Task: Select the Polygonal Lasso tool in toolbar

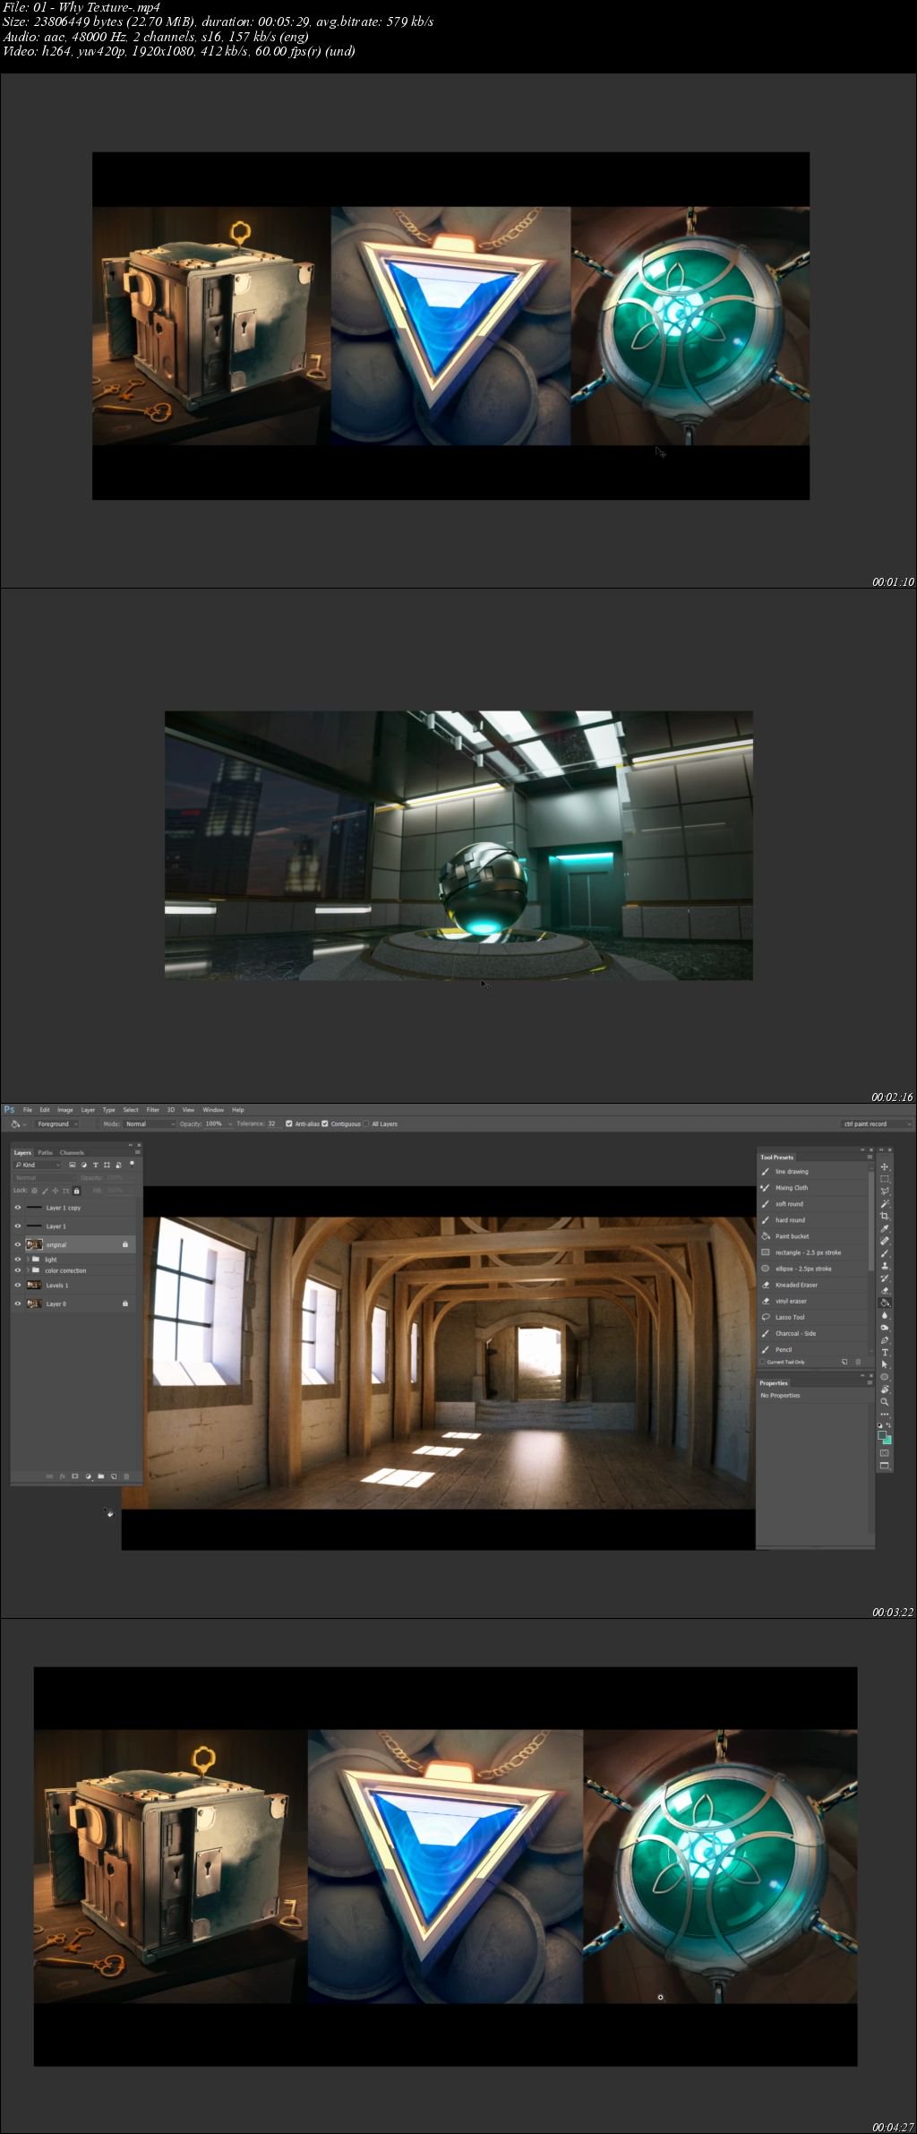Action: coord(885,1191)
